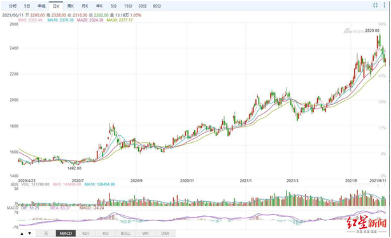Click the 2520.00 peak price label
The width and height of the screenshot is (391, 238).
(373, 30)
